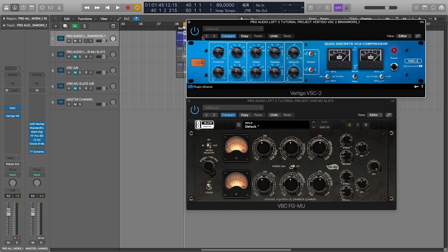Image resolution: width=448 pixels, height=252 pixels.
Task: Expand the Region inspector disclosure triangle
Action: 4,19
